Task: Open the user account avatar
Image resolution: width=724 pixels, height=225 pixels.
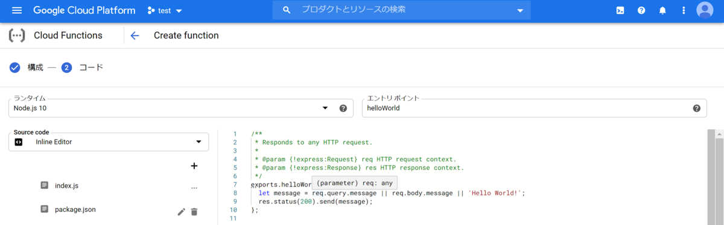Action: point(705,10)
